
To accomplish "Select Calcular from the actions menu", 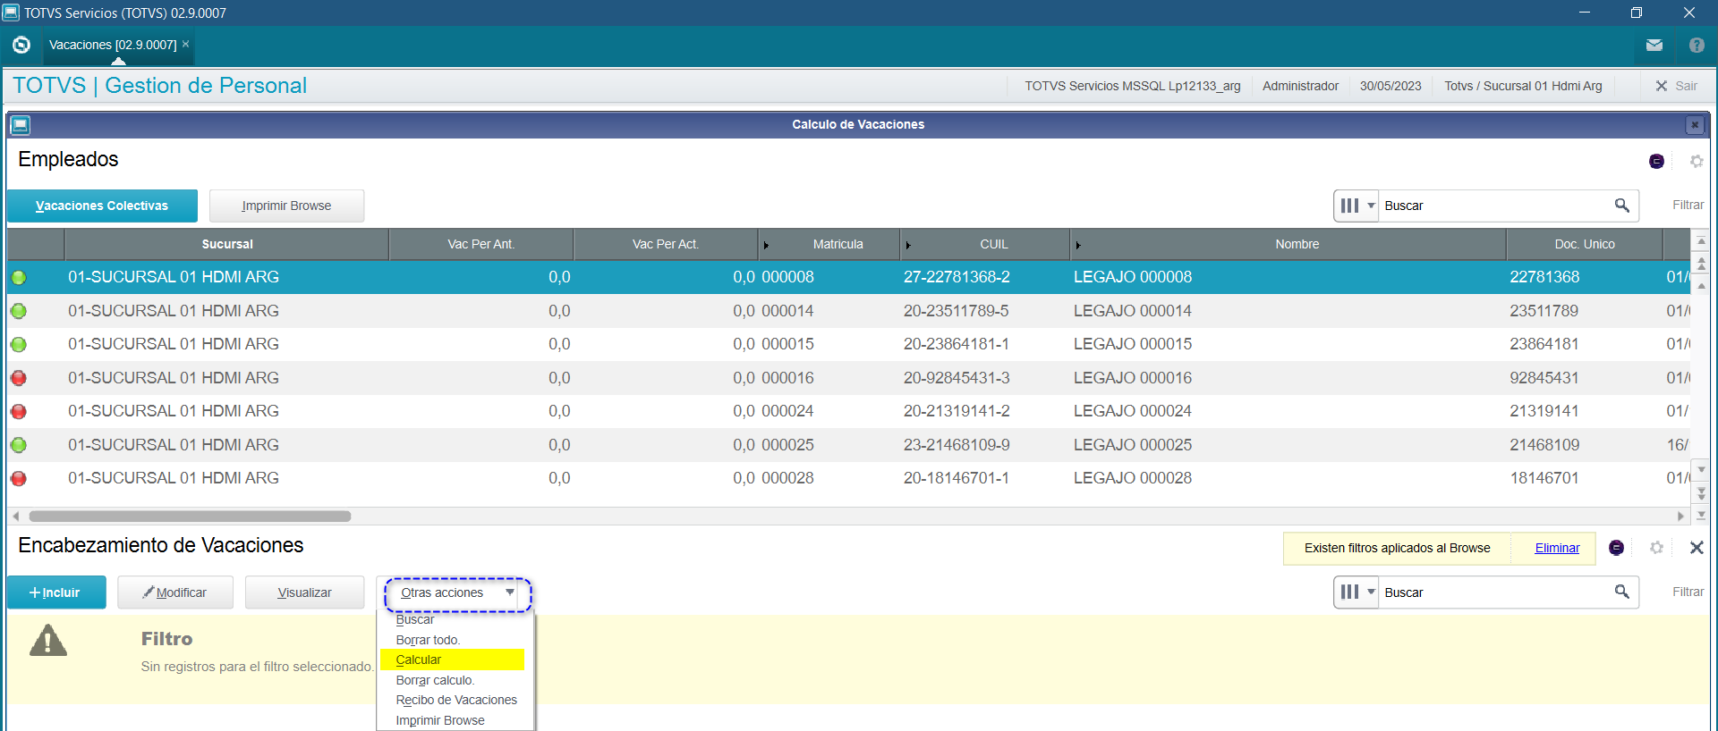I will click(419, 660).
